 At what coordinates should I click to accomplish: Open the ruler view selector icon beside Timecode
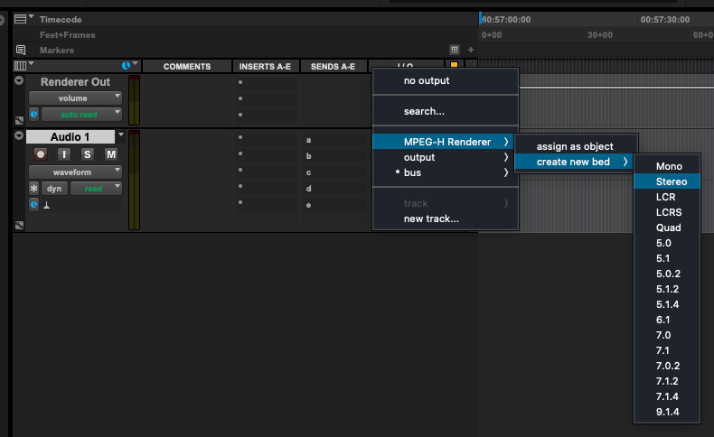(20, 19)
